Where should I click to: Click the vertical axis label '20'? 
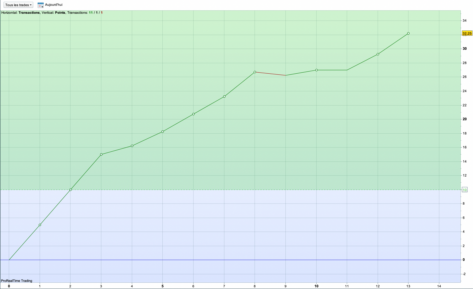(x=465, y=119)
